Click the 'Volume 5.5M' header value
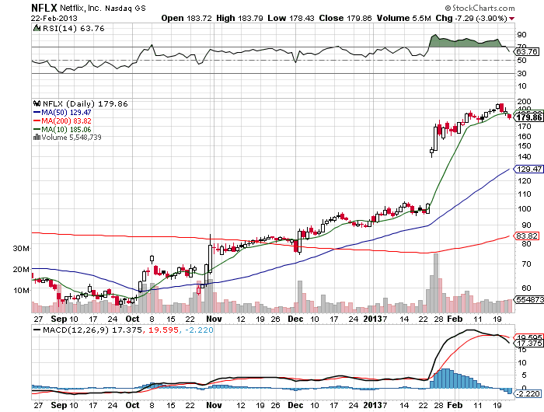 pos(404,18)
